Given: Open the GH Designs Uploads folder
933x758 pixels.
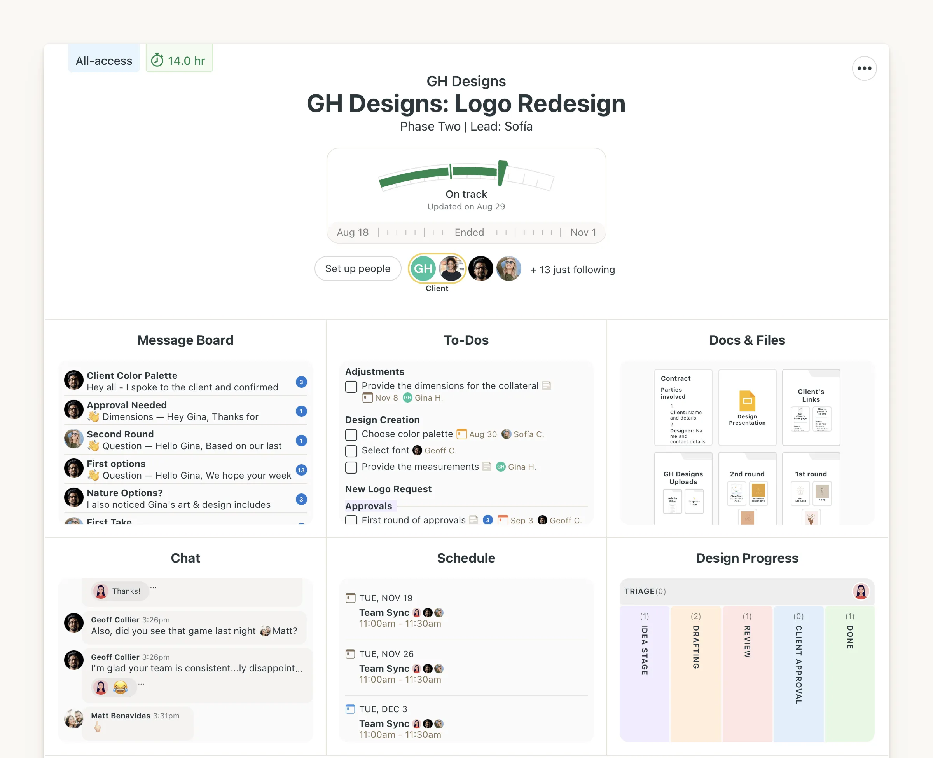Looking at the screenshot, I should 683,488.
